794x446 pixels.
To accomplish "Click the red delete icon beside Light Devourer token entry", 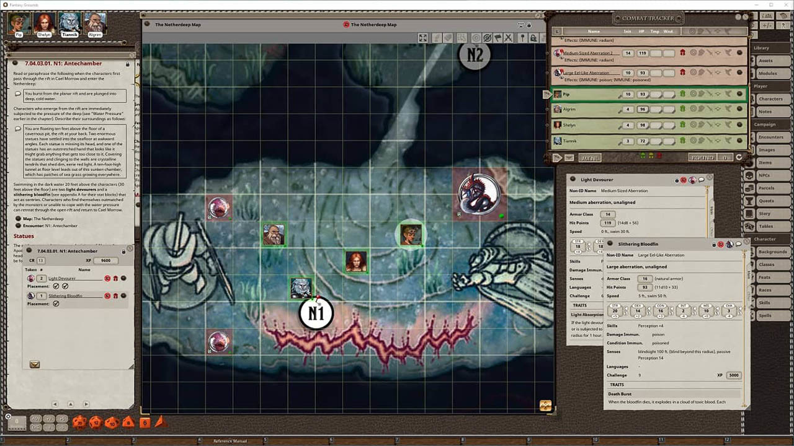I will [107, 279].
